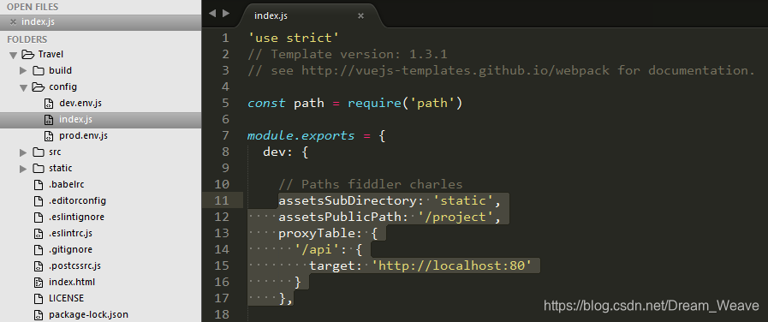Click the .gitignore file icon
Image resolution: width=768 pixels, height=322 pixels.
[x=39, y=249]
